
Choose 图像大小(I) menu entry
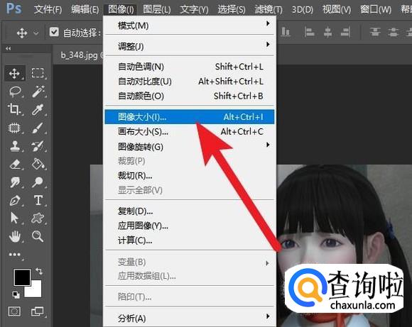(x=189, y=117)
